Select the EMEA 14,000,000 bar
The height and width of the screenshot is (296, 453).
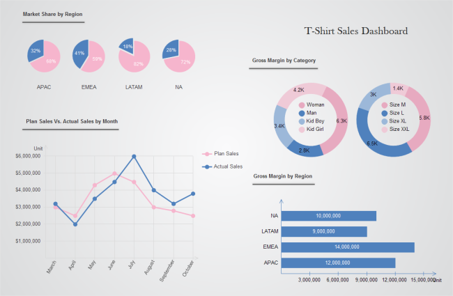[348, 247]
